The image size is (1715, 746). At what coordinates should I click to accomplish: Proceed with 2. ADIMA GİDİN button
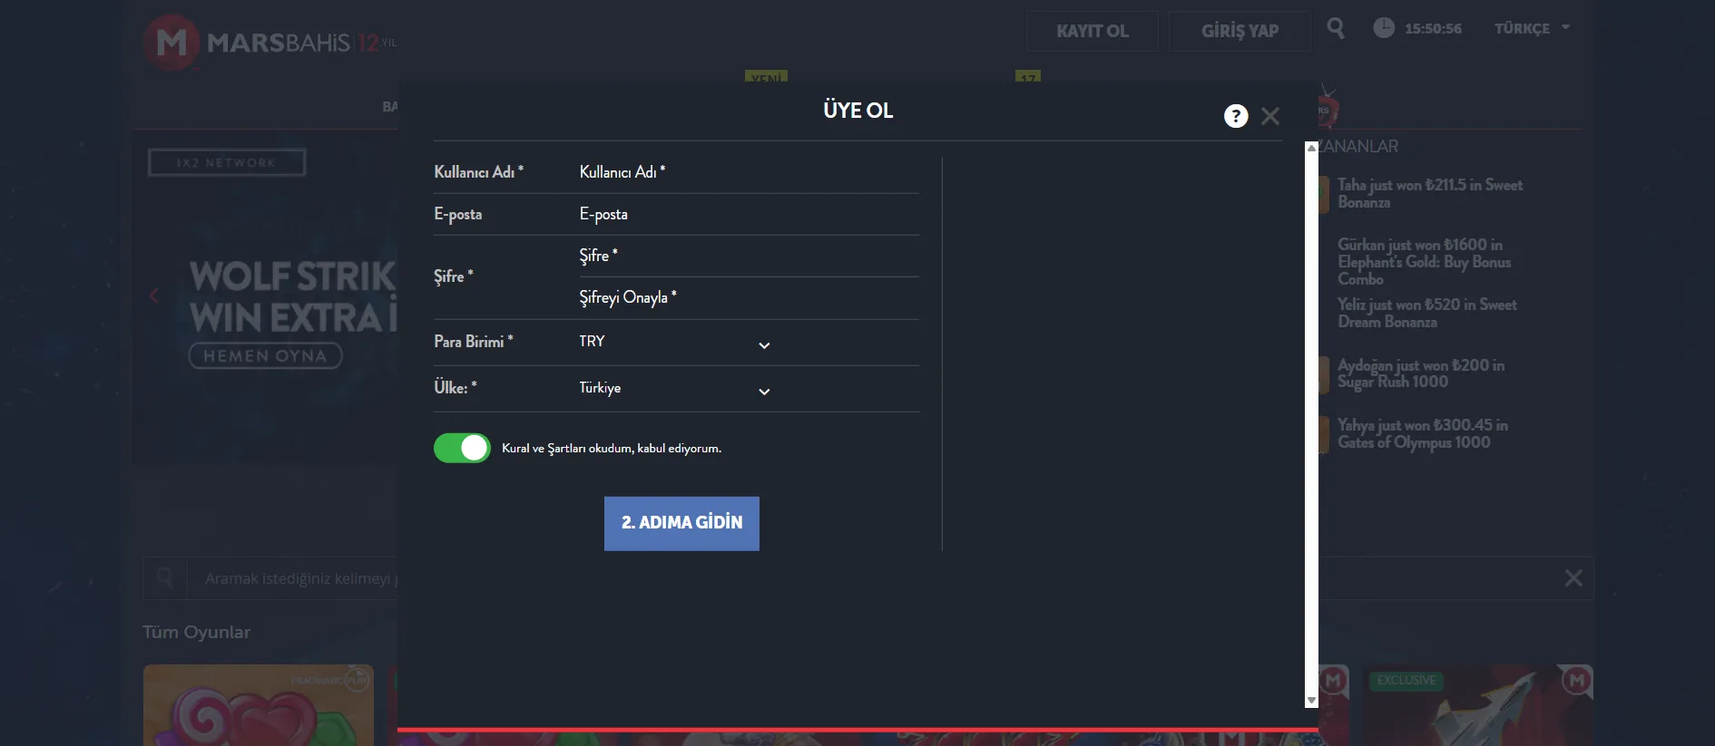681,523
